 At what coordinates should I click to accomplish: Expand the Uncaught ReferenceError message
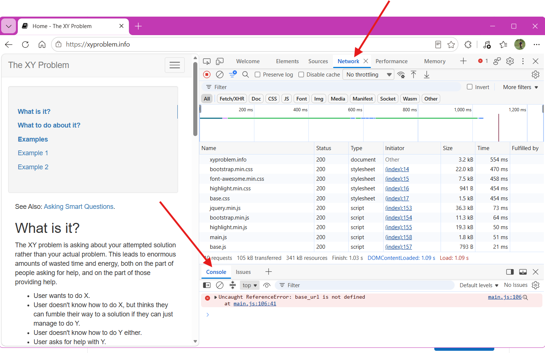[x=216, y=297]
